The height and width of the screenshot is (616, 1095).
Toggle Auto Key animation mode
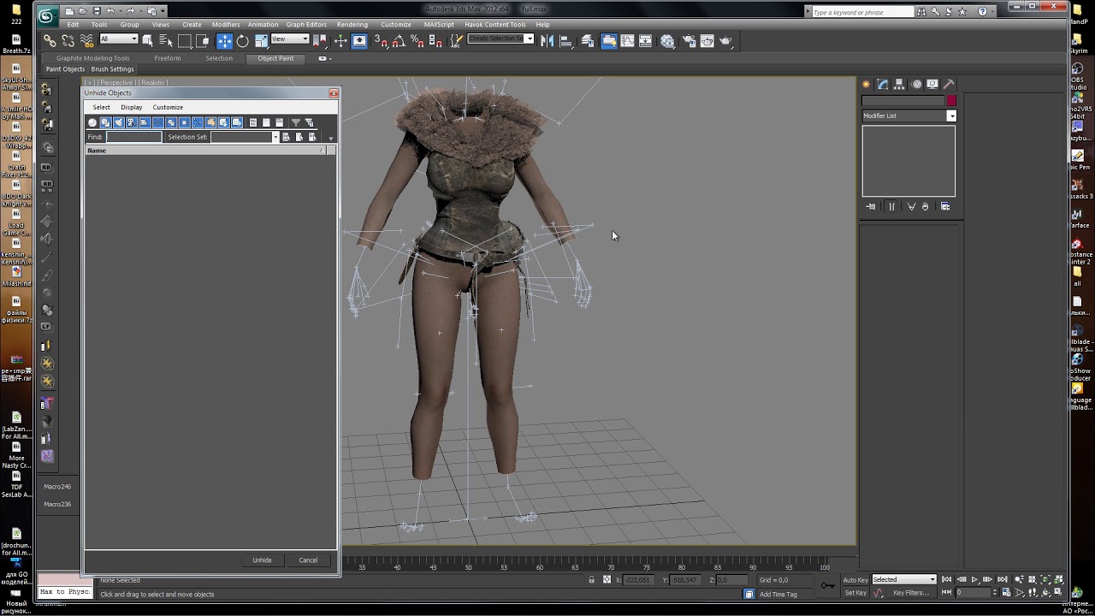click(855, 580)
